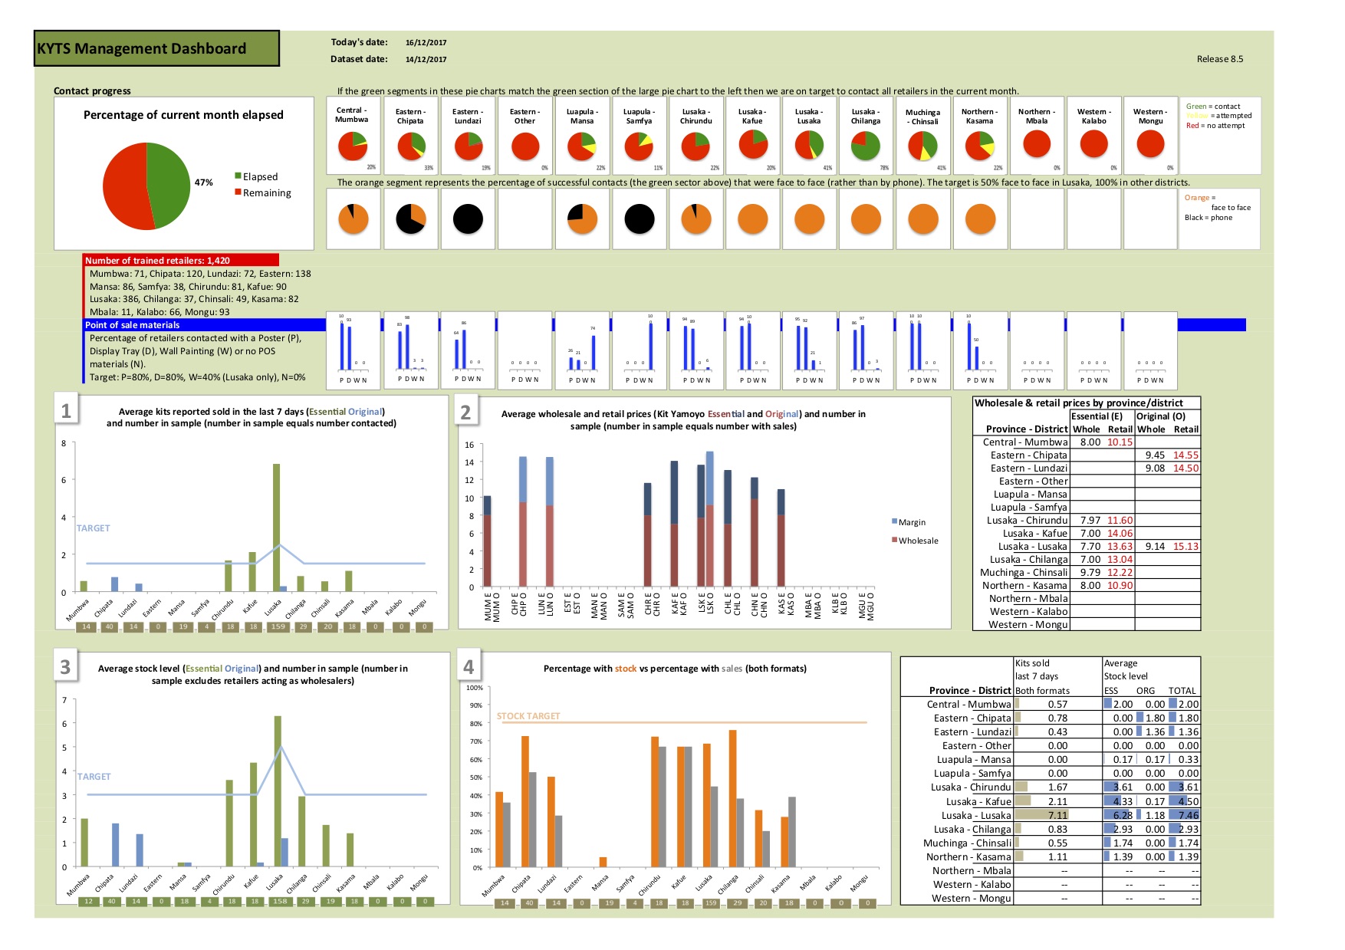Screen dimensions: 1345x950
Task: Select the Lusaka - Chilanga contact pie chart
Action: (x=866, y=146)
